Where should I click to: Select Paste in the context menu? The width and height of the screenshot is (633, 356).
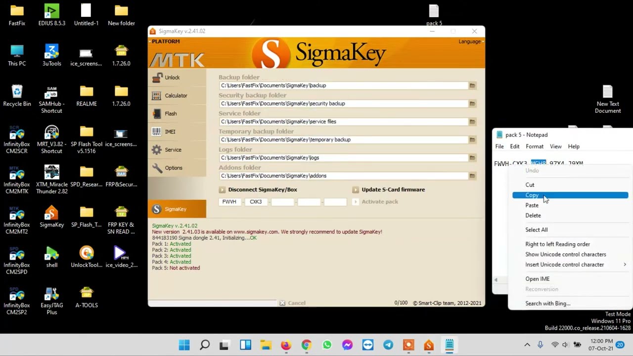(570, 205)
